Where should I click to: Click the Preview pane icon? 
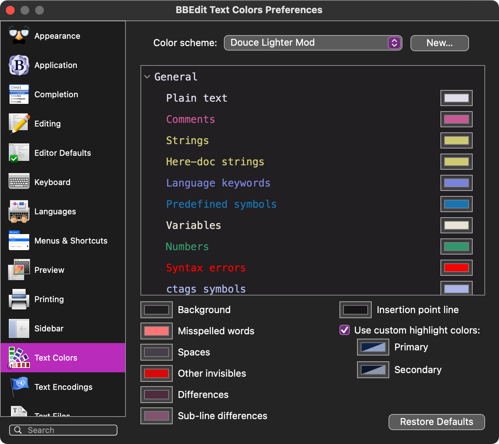(x=19, y=270)
